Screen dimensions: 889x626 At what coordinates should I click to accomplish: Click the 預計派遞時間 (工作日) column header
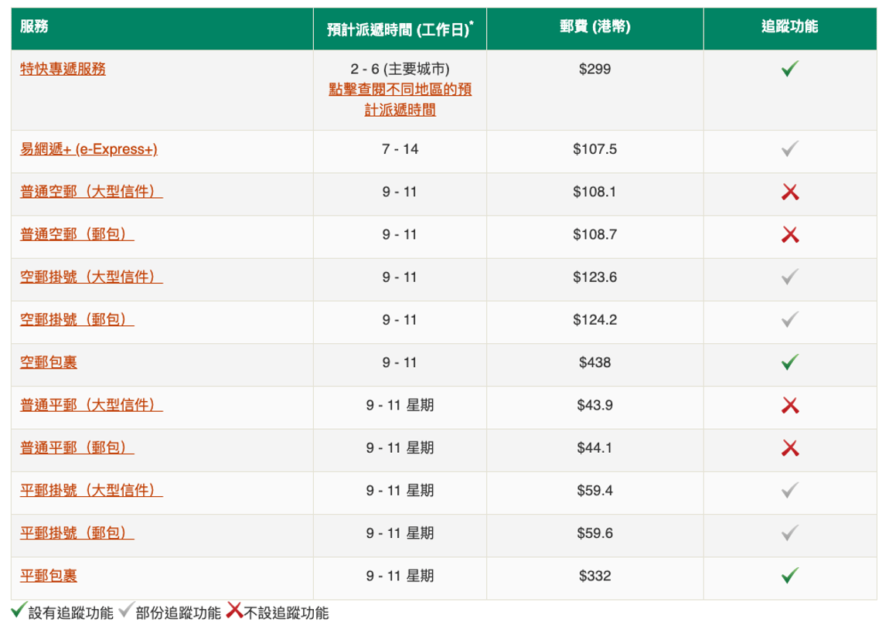(400, 29)
